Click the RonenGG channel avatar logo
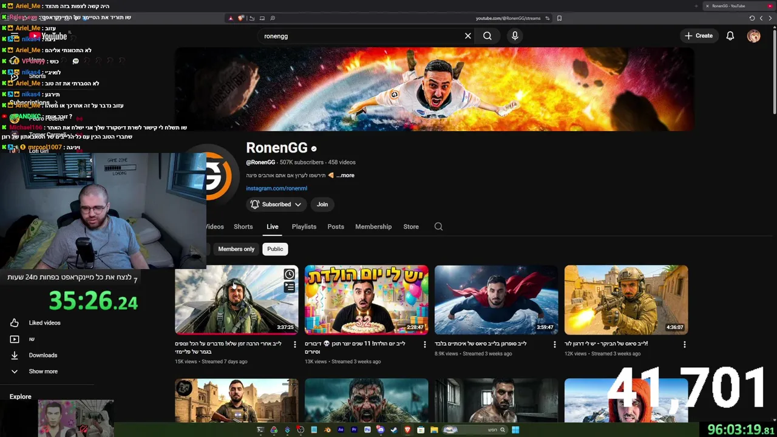This screenshot has height=437, width=777. (219, 176)
